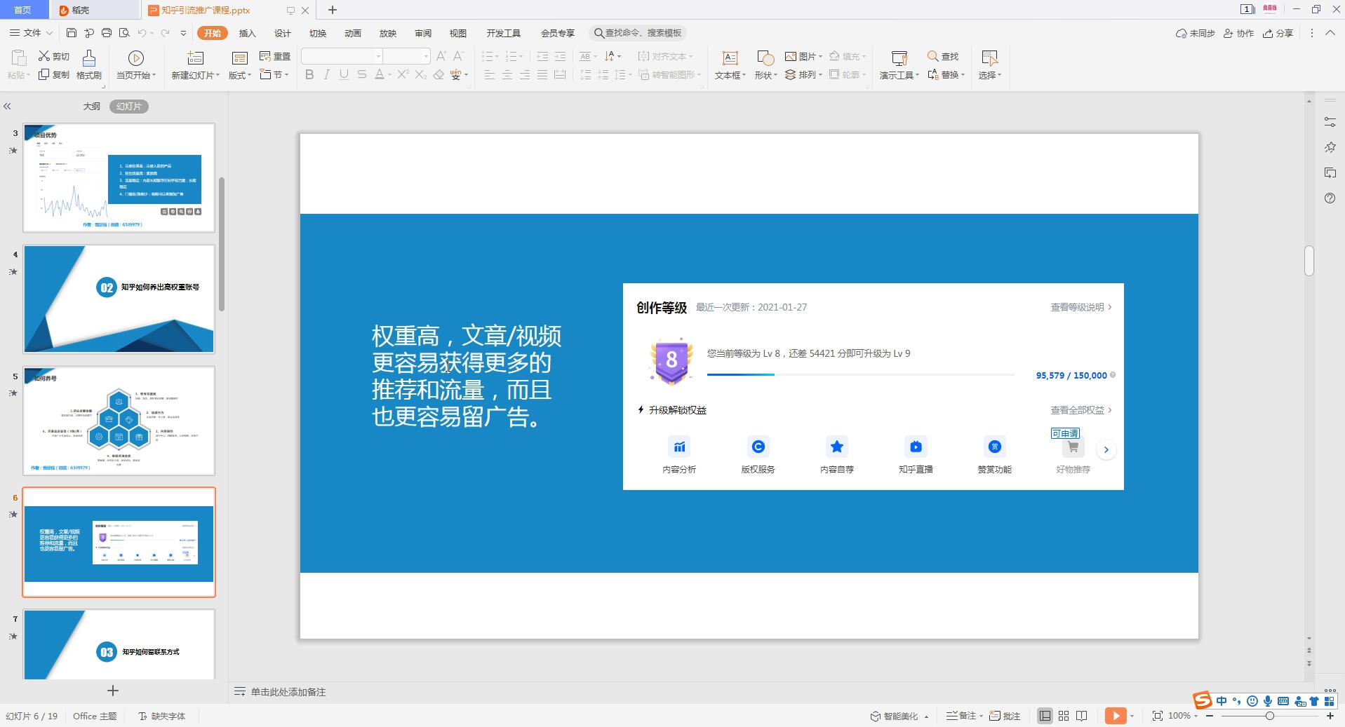Click the decrease indent icon
The height and width of the screenshot is (727, 1345).
coord(542,56)
